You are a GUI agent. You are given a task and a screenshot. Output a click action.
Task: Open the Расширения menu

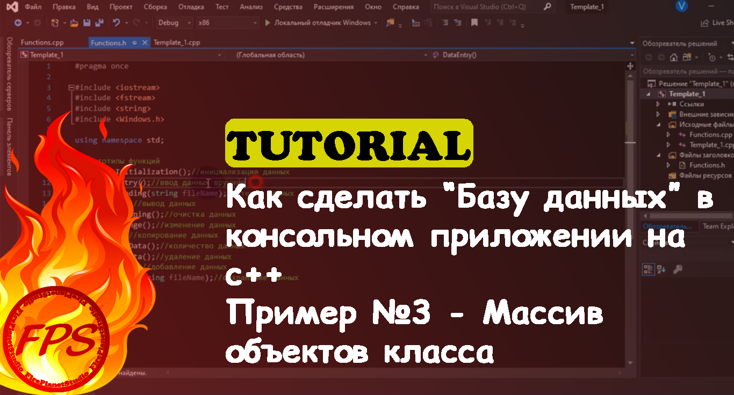point(333,7)
